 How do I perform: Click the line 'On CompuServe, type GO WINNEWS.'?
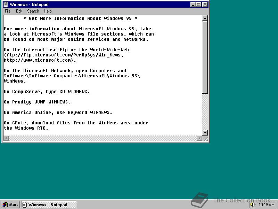point(47,92)
